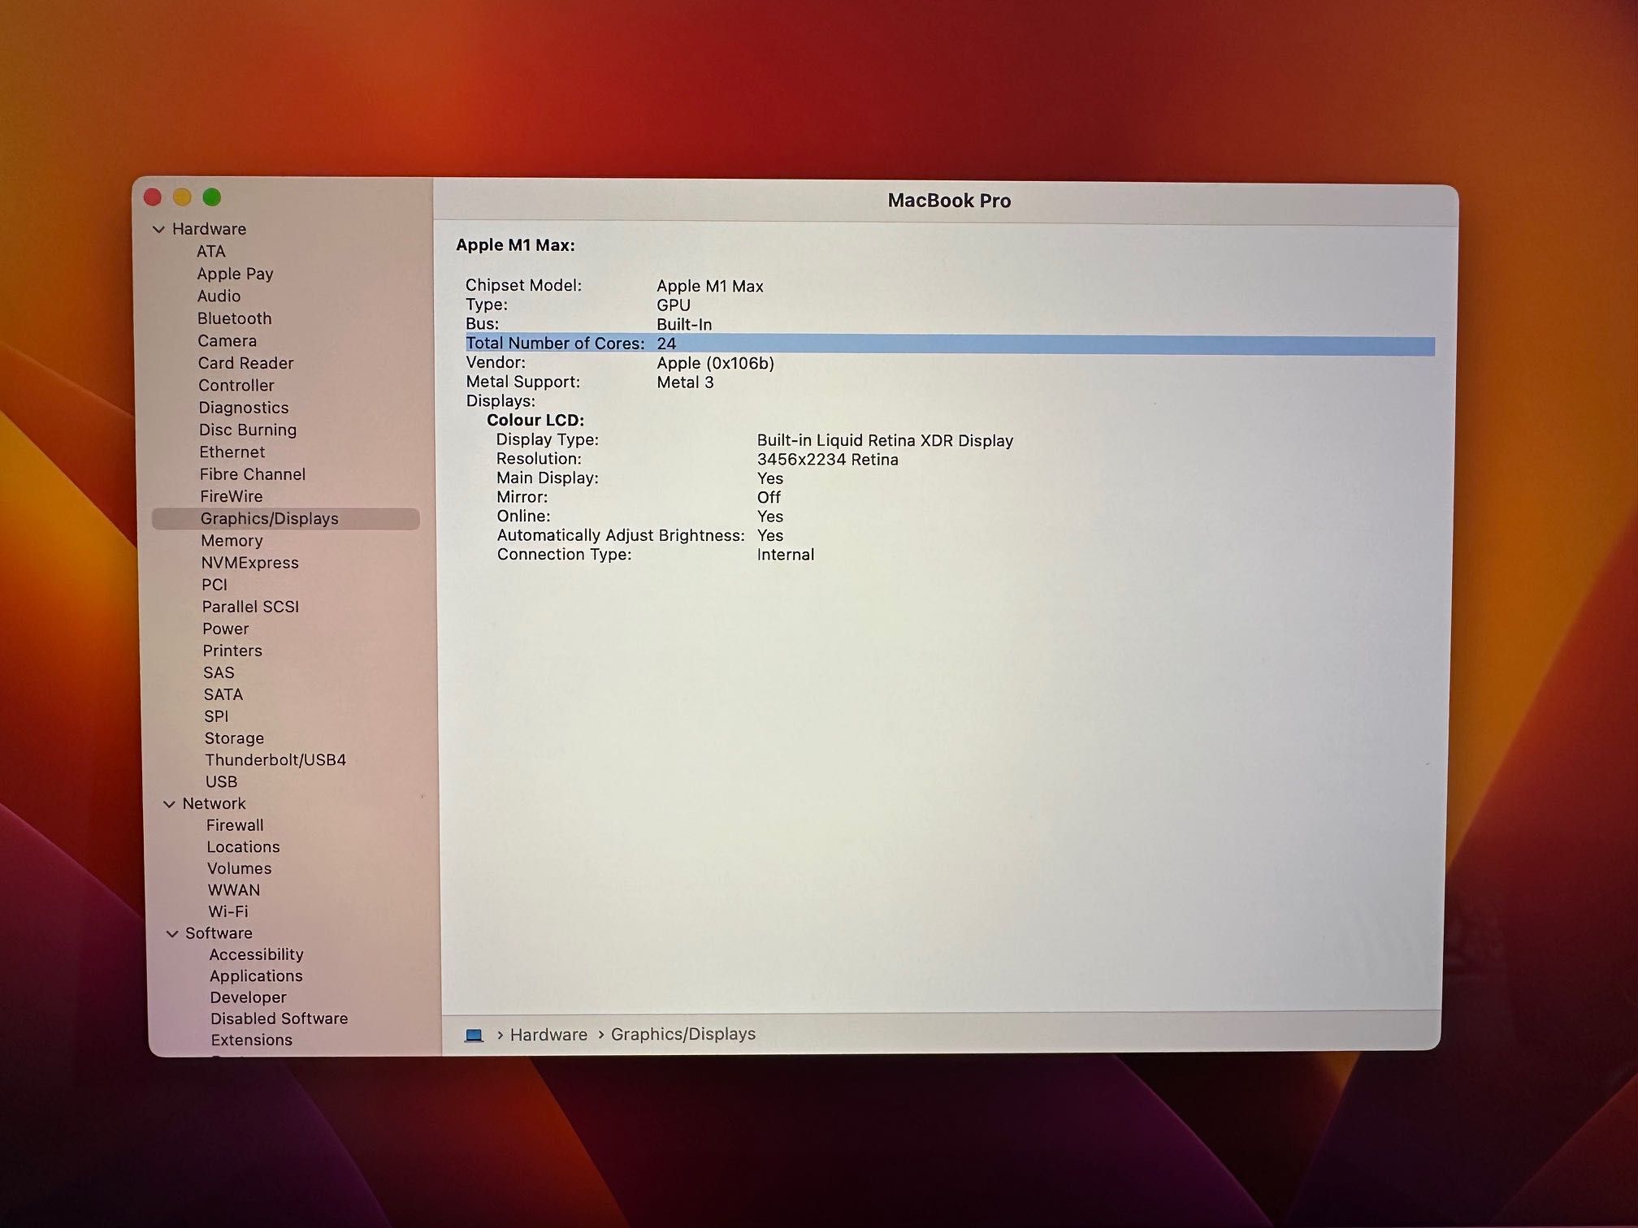Select Developer under Software
This screenshot has width=1638, height=1228.
248,998
